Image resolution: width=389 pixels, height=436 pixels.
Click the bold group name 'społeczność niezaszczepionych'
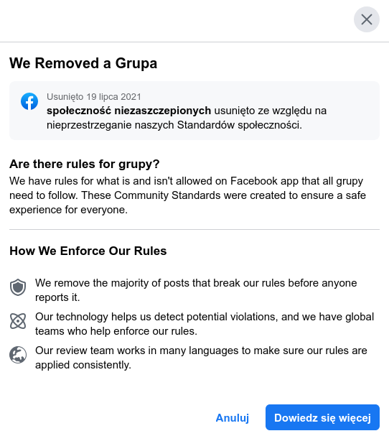[x=129, y=111]
